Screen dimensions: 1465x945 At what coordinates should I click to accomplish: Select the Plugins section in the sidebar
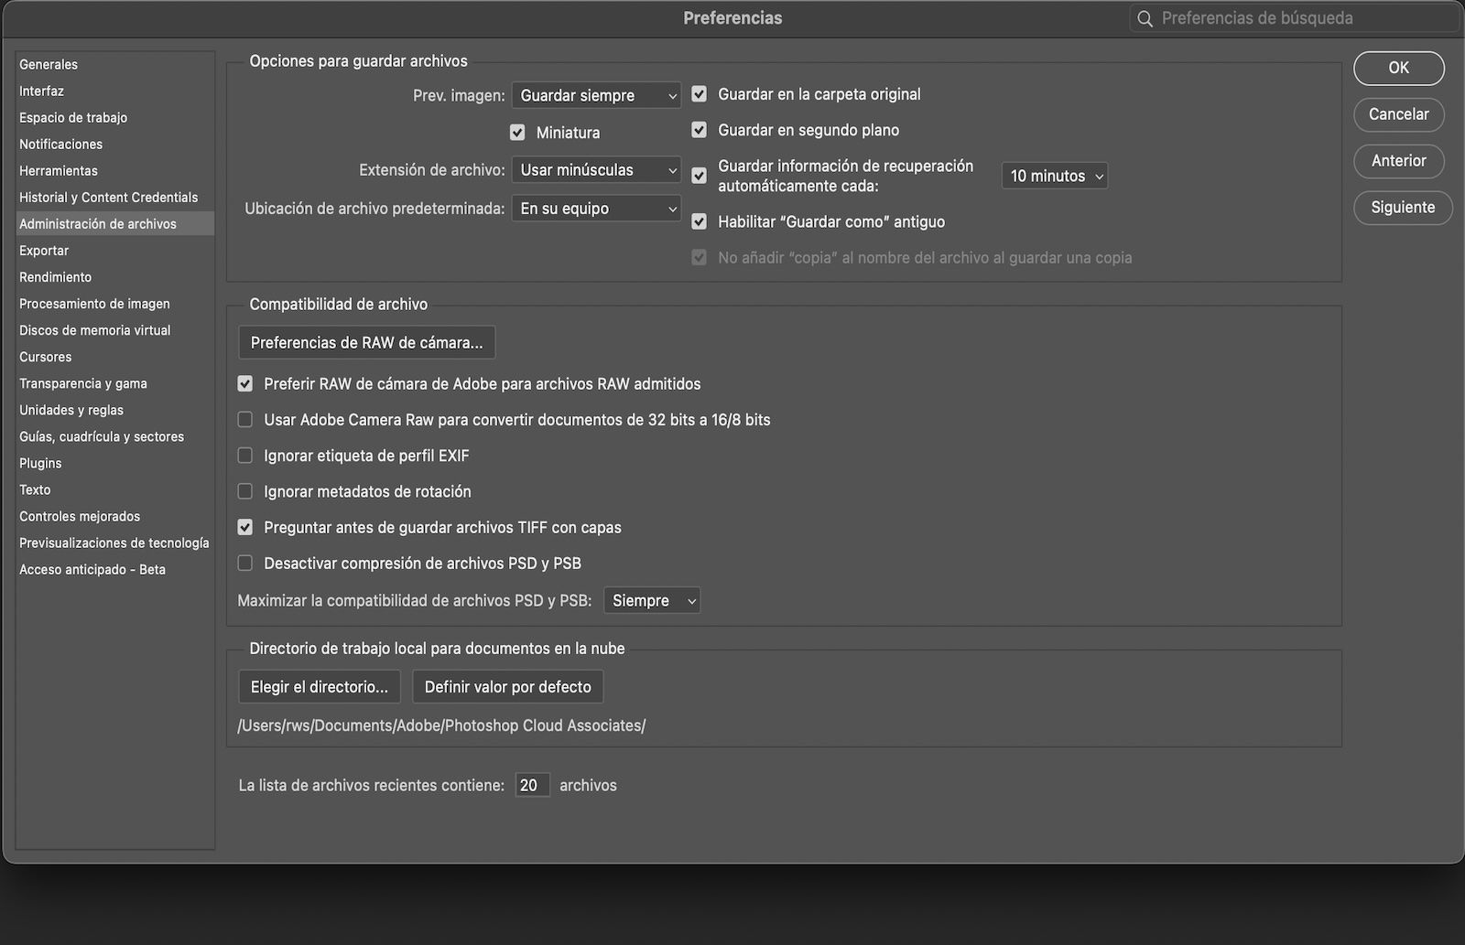point(38,463)
